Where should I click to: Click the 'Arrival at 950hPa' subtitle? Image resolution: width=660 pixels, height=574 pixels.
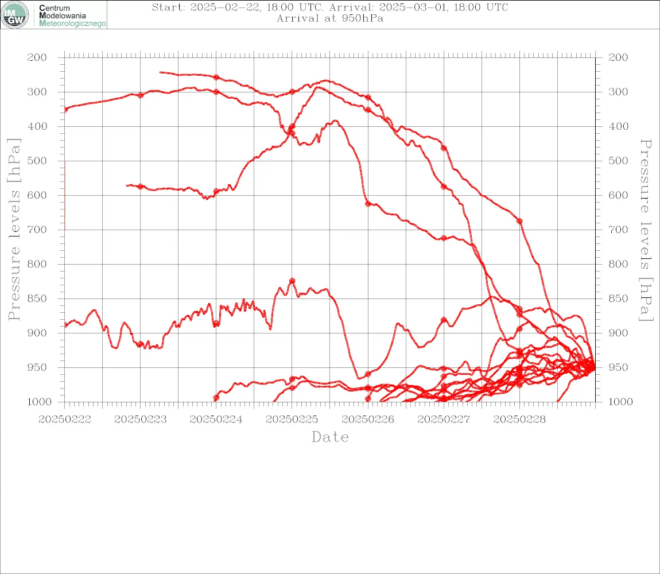click(330, 18)
